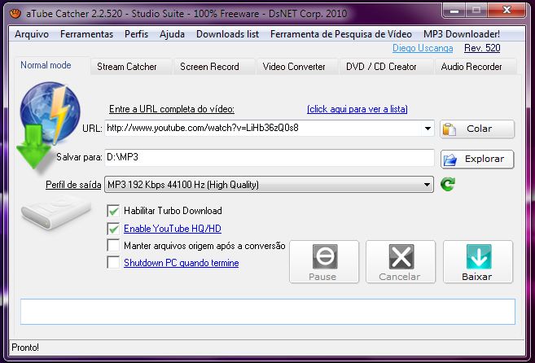This screenshot has width=535, height=363.
Task: Click the clipboard icon on Colar button
Action: pyautogui.click(x=449, y=129)
